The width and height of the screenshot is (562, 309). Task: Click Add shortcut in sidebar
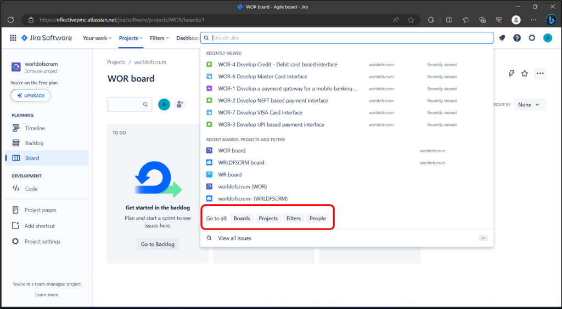point(47,226)
